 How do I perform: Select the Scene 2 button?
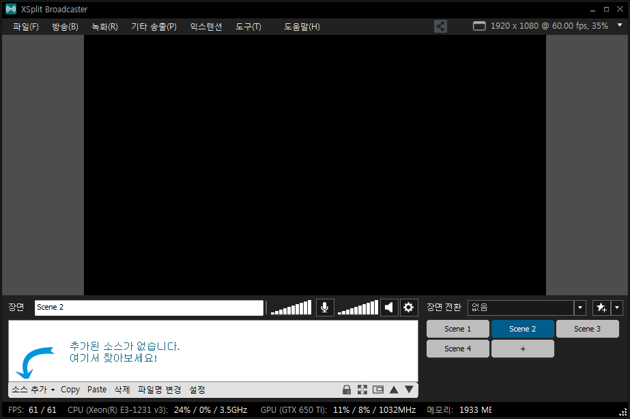[523, 329]
